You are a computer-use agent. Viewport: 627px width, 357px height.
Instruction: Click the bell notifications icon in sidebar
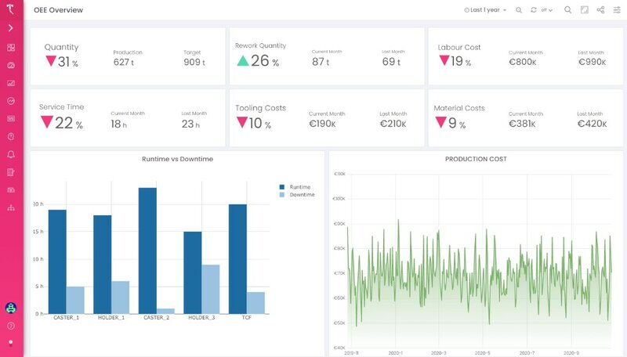(11, 154)
